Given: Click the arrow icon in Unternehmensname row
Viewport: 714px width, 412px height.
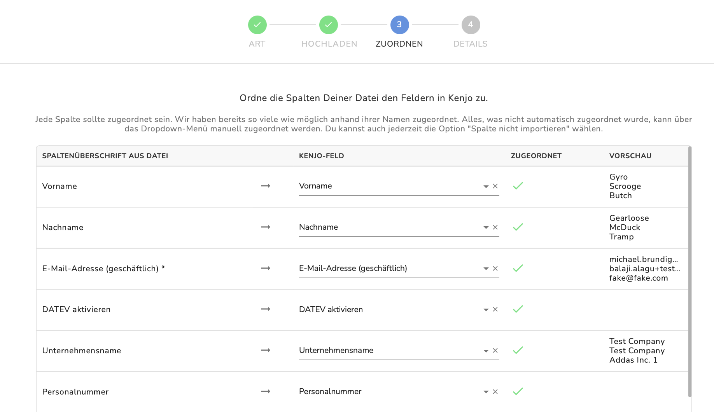Looking at the screenshot, I should pos(266,350).
